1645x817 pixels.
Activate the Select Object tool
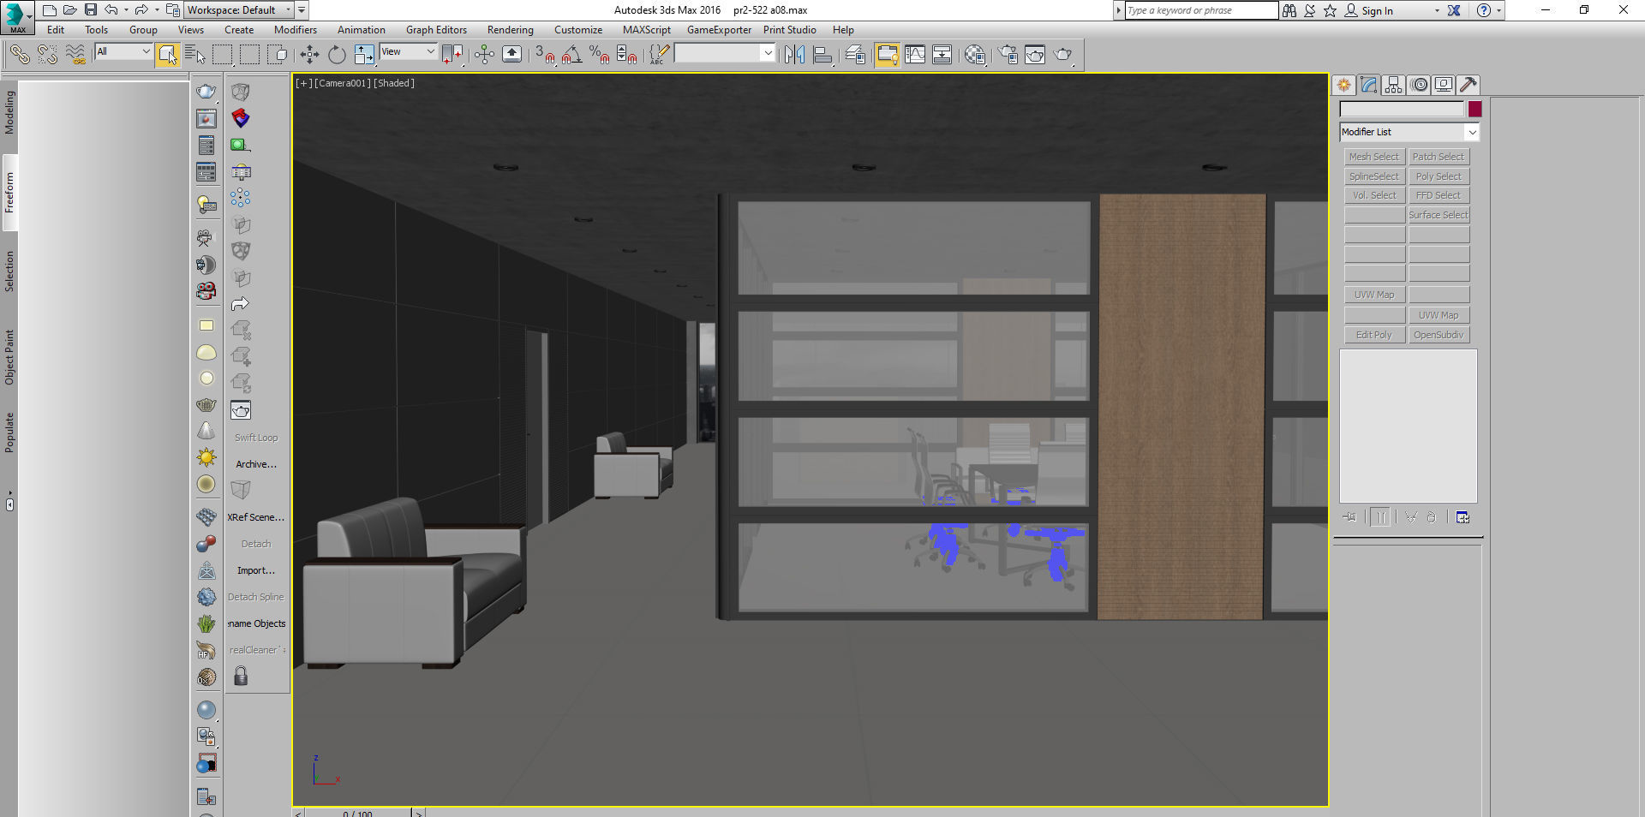168,55
